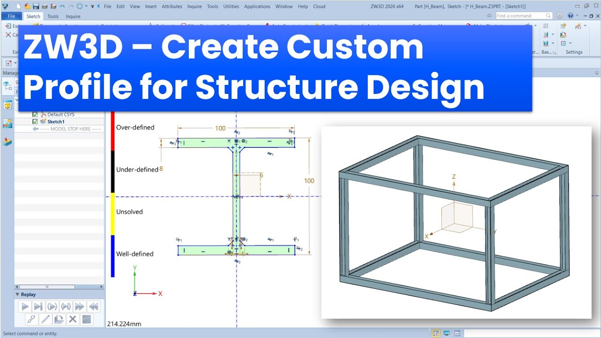This screenshot has height=338, width=601.
Task: Click the monitor icon in status bar
Action: click(447, 333)
